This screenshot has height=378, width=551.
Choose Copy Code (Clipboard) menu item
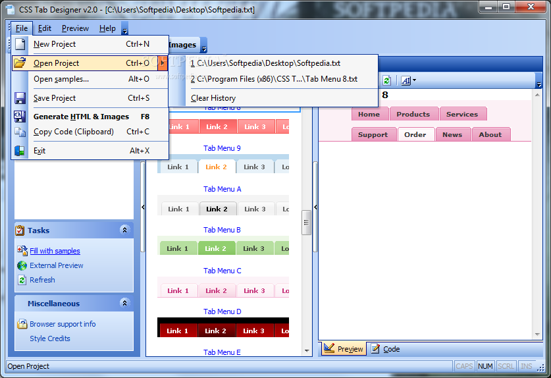(x=90, y=132)
